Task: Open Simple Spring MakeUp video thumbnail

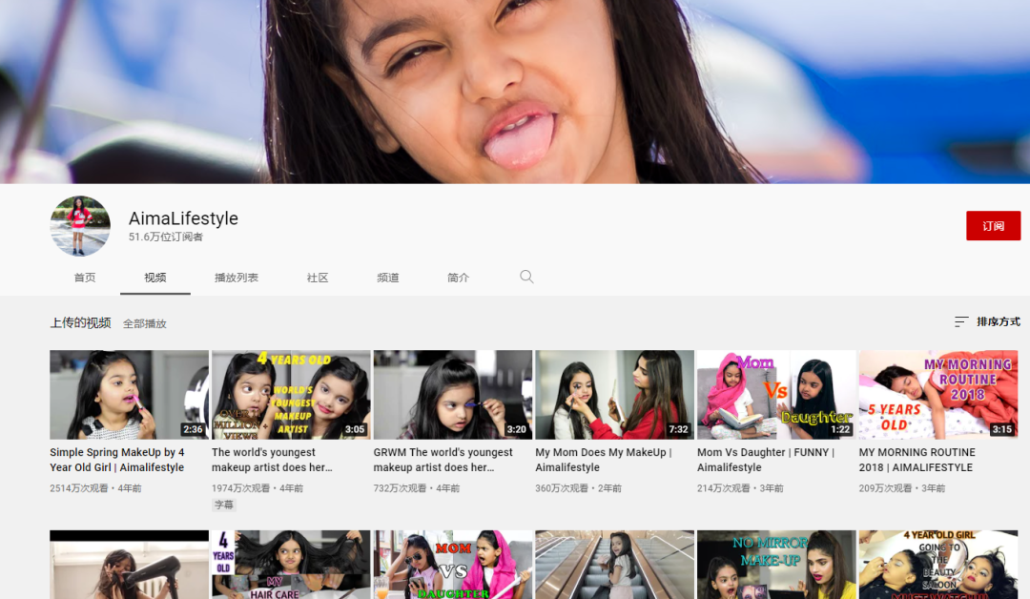Action: [x=129, y=394]
